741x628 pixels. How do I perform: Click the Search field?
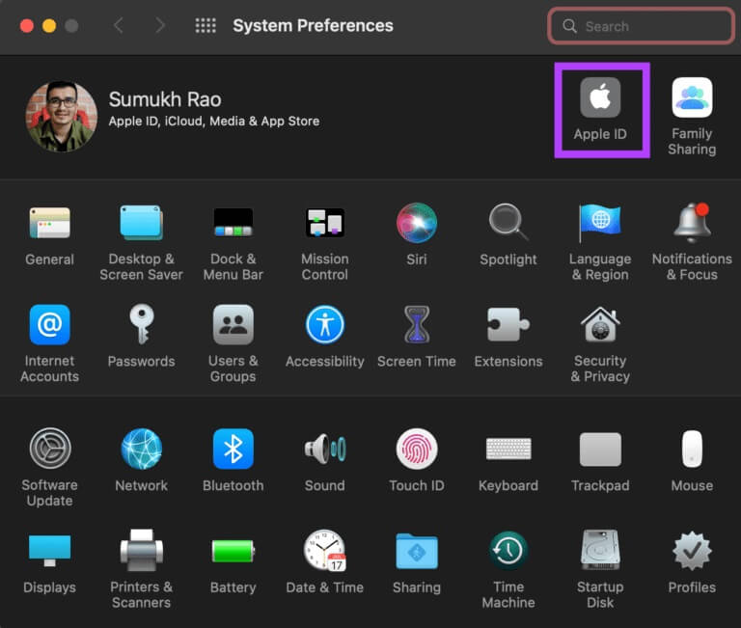point(641,26)
